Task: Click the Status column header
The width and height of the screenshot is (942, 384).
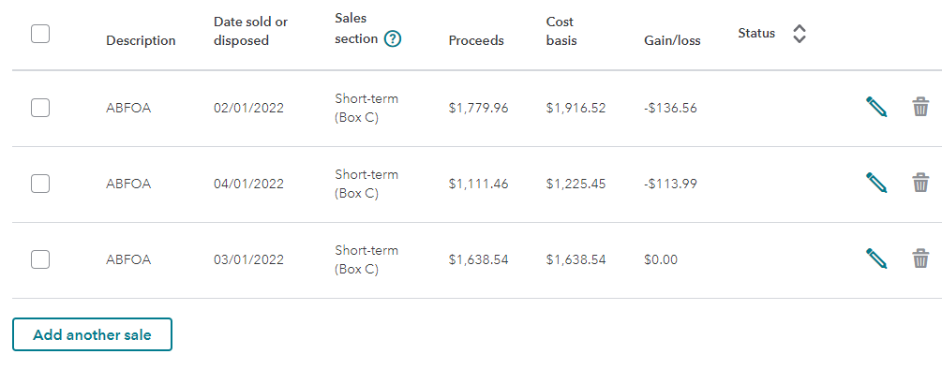Action: [756, 34]
